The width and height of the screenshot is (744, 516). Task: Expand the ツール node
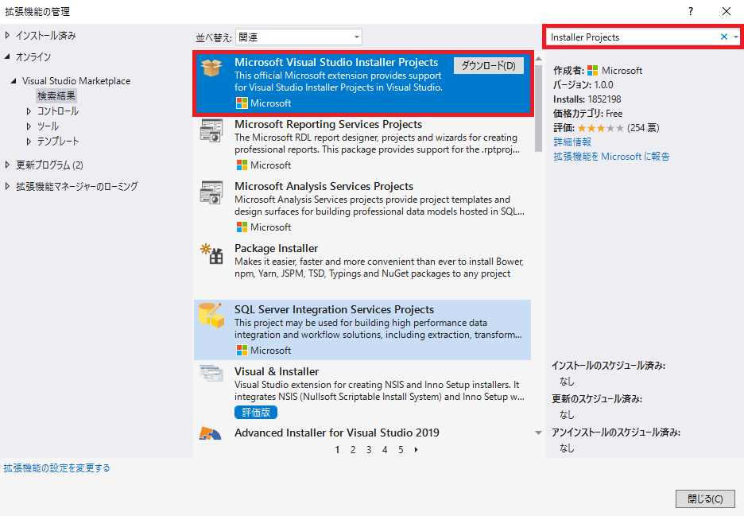click(x=29, y=126)
